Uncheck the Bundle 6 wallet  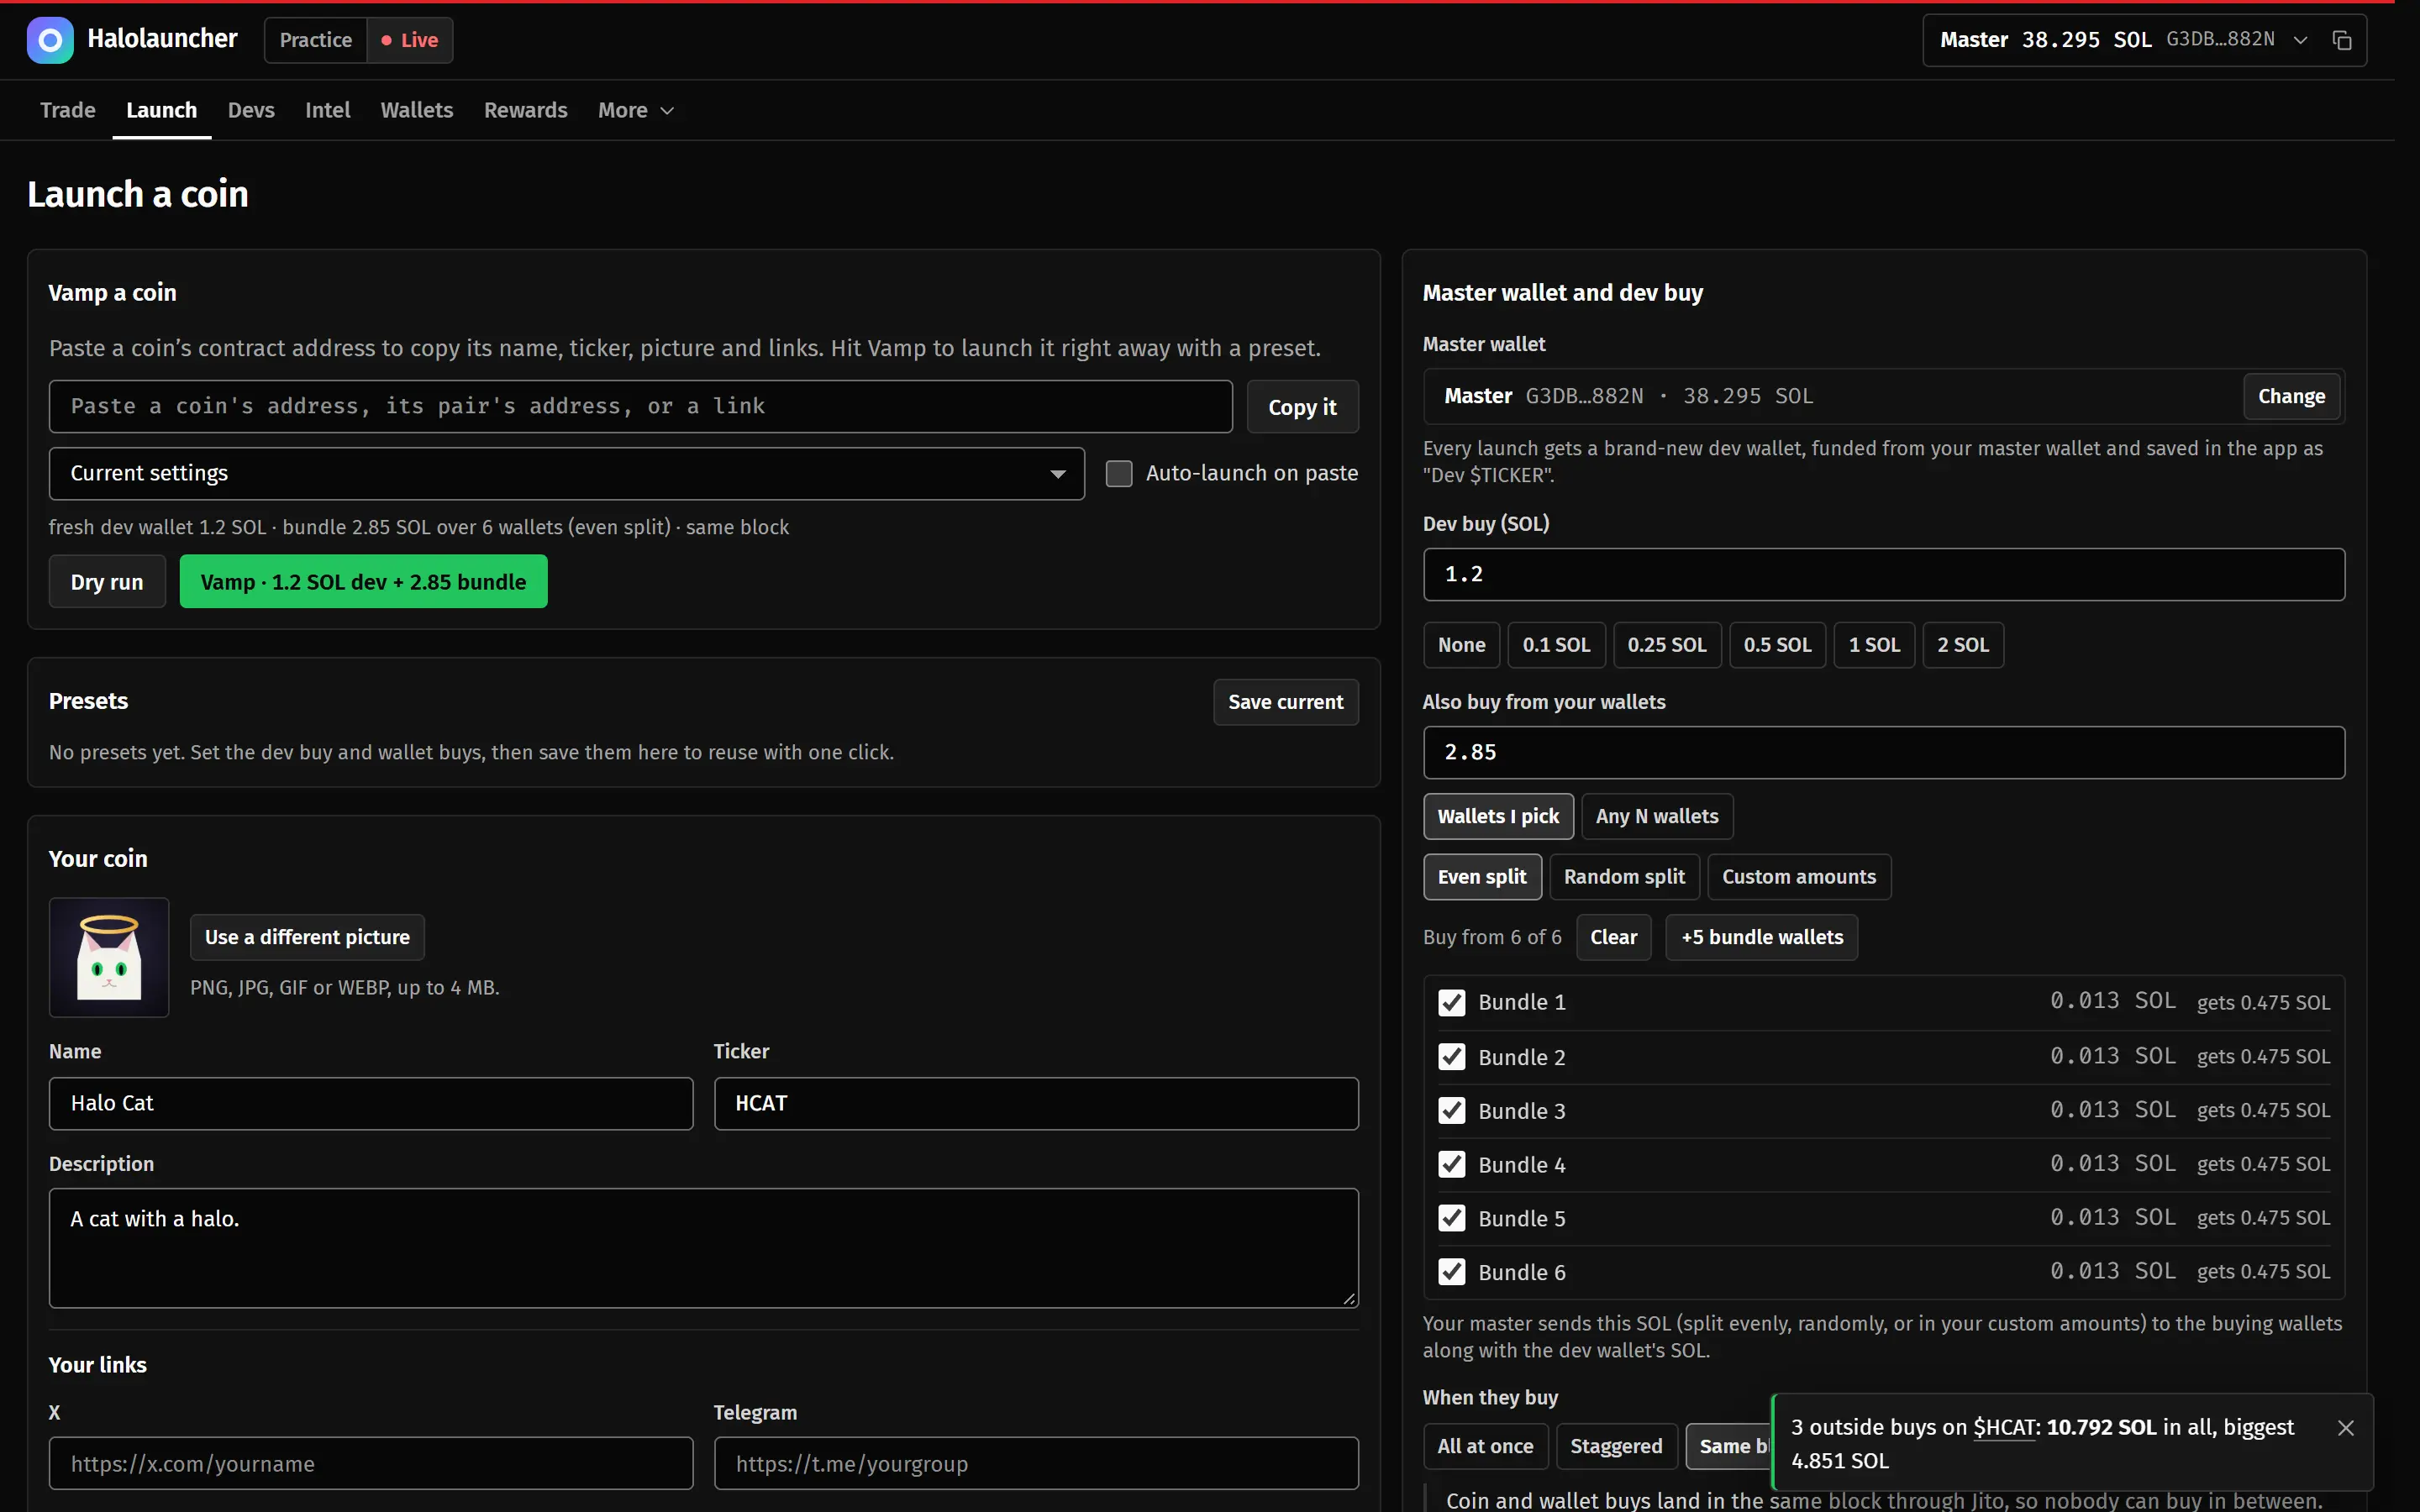pyautogui.click(x=1451, y=1272)
